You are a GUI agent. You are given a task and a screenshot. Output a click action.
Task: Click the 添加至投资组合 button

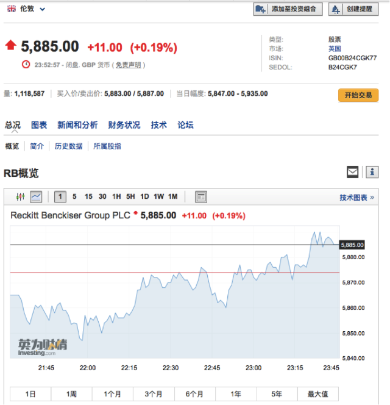(x=288, y=9)
